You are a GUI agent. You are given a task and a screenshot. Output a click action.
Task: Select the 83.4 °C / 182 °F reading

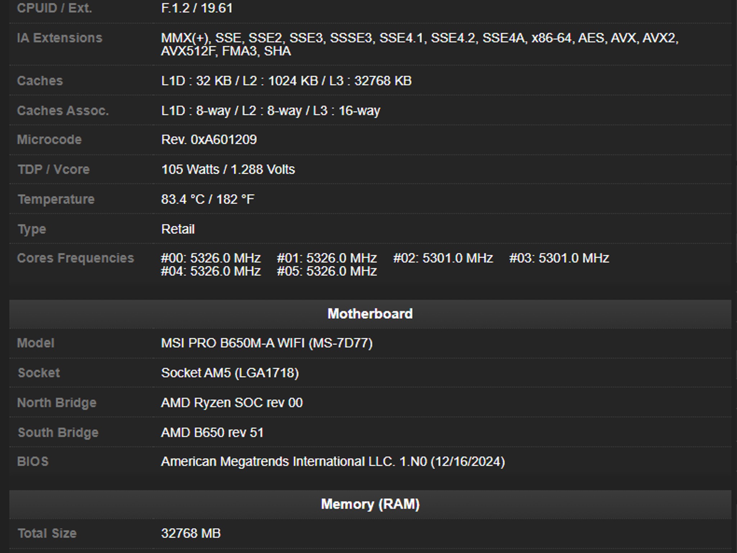click(208, 199)
